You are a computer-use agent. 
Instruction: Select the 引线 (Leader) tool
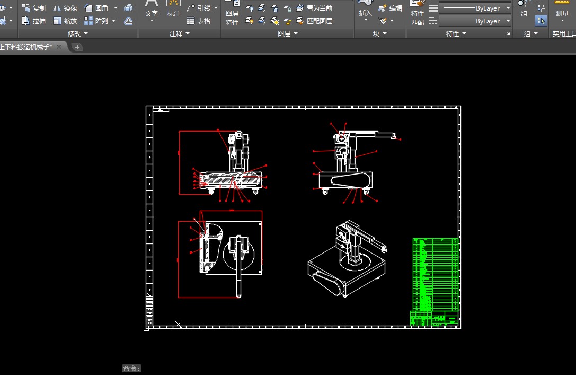(x=199, y=8)
